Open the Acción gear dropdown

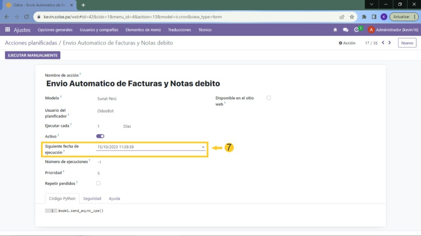click(x=347, y=43)
